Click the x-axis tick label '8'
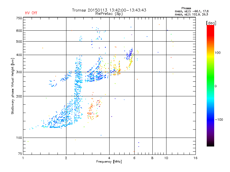 (x=152, y=158)
